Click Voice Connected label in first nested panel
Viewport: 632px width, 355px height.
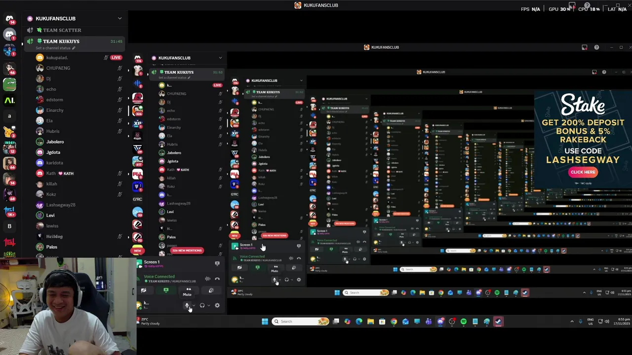click(x=159, y=277)
